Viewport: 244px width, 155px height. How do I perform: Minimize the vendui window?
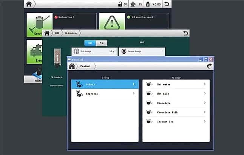click(x=201, y=59)
